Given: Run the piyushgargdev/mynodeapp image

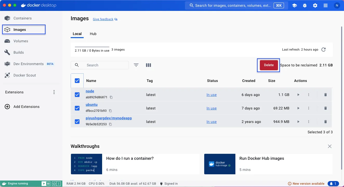Looking at the screenshot, I should pos(298,122).
